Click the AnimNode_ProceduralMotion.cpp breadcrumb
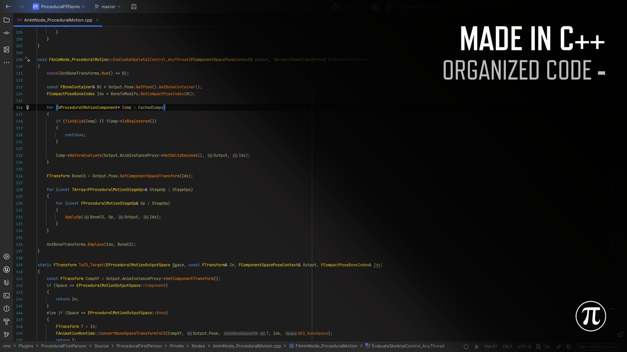The image size is (627, 352). click(247, 346)
